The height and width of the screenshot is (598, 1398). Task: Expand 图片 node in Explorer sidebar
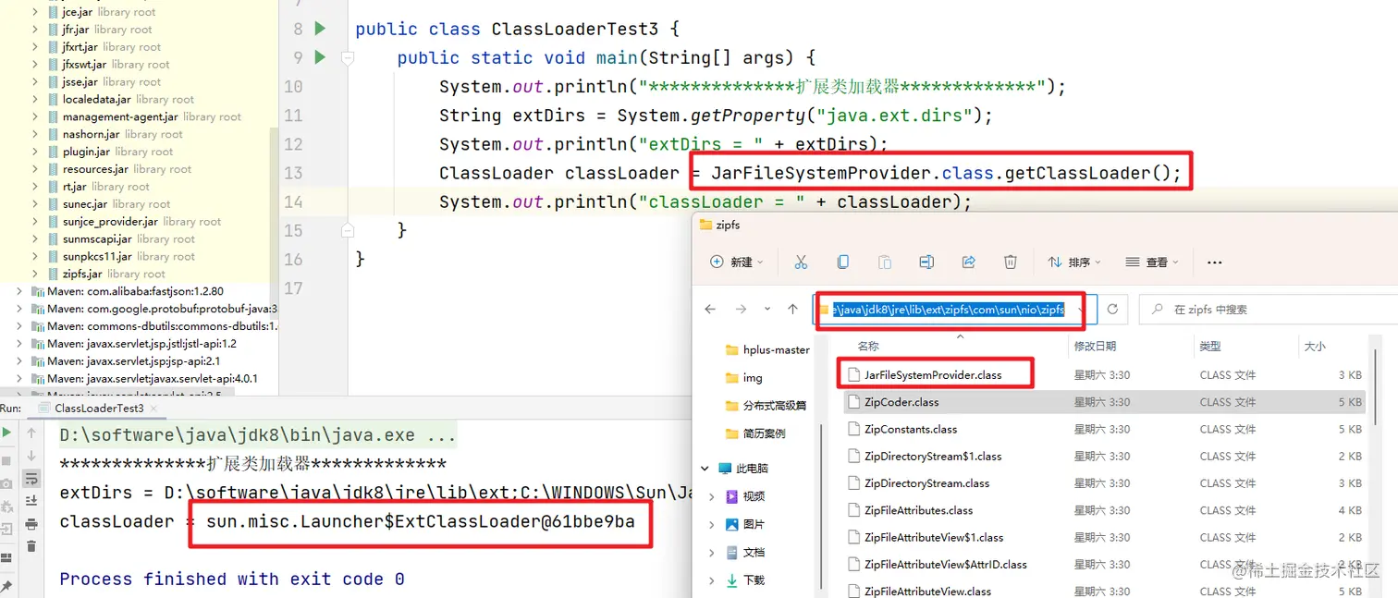(x=712, y=524)
